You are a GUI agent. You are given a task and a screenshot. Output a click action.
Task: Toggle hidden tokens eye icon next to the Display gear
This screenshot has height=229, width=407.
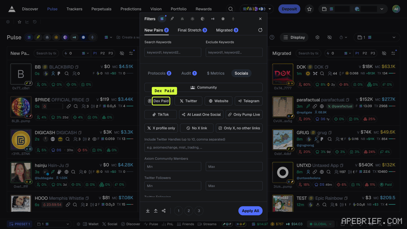[x=330, y=37]
